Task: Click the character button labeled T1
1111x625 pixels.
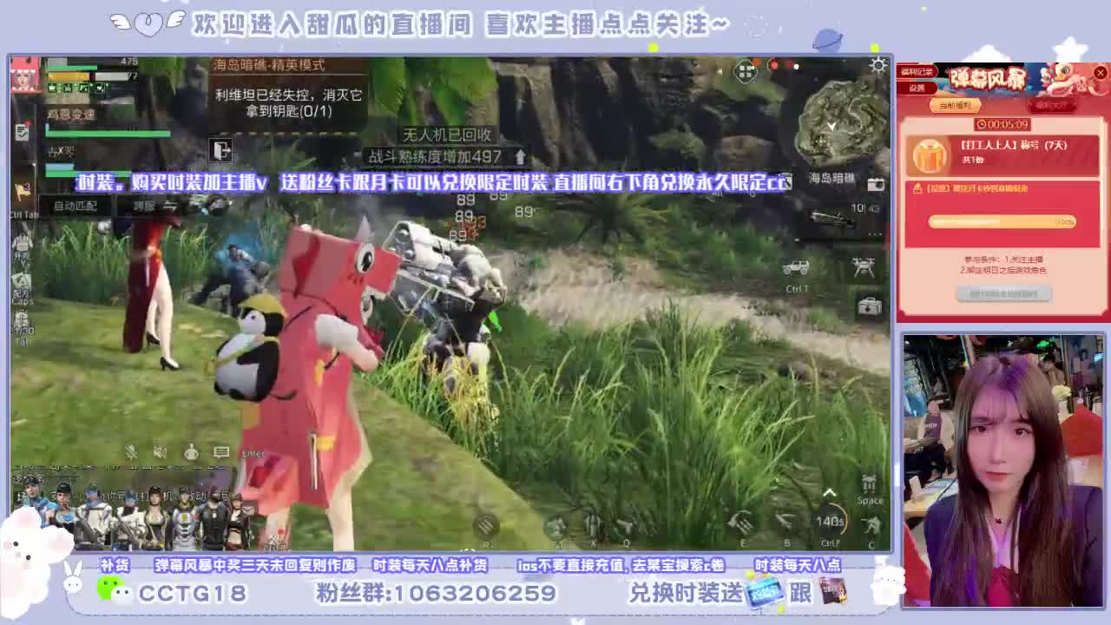Action: coord(555,526)
